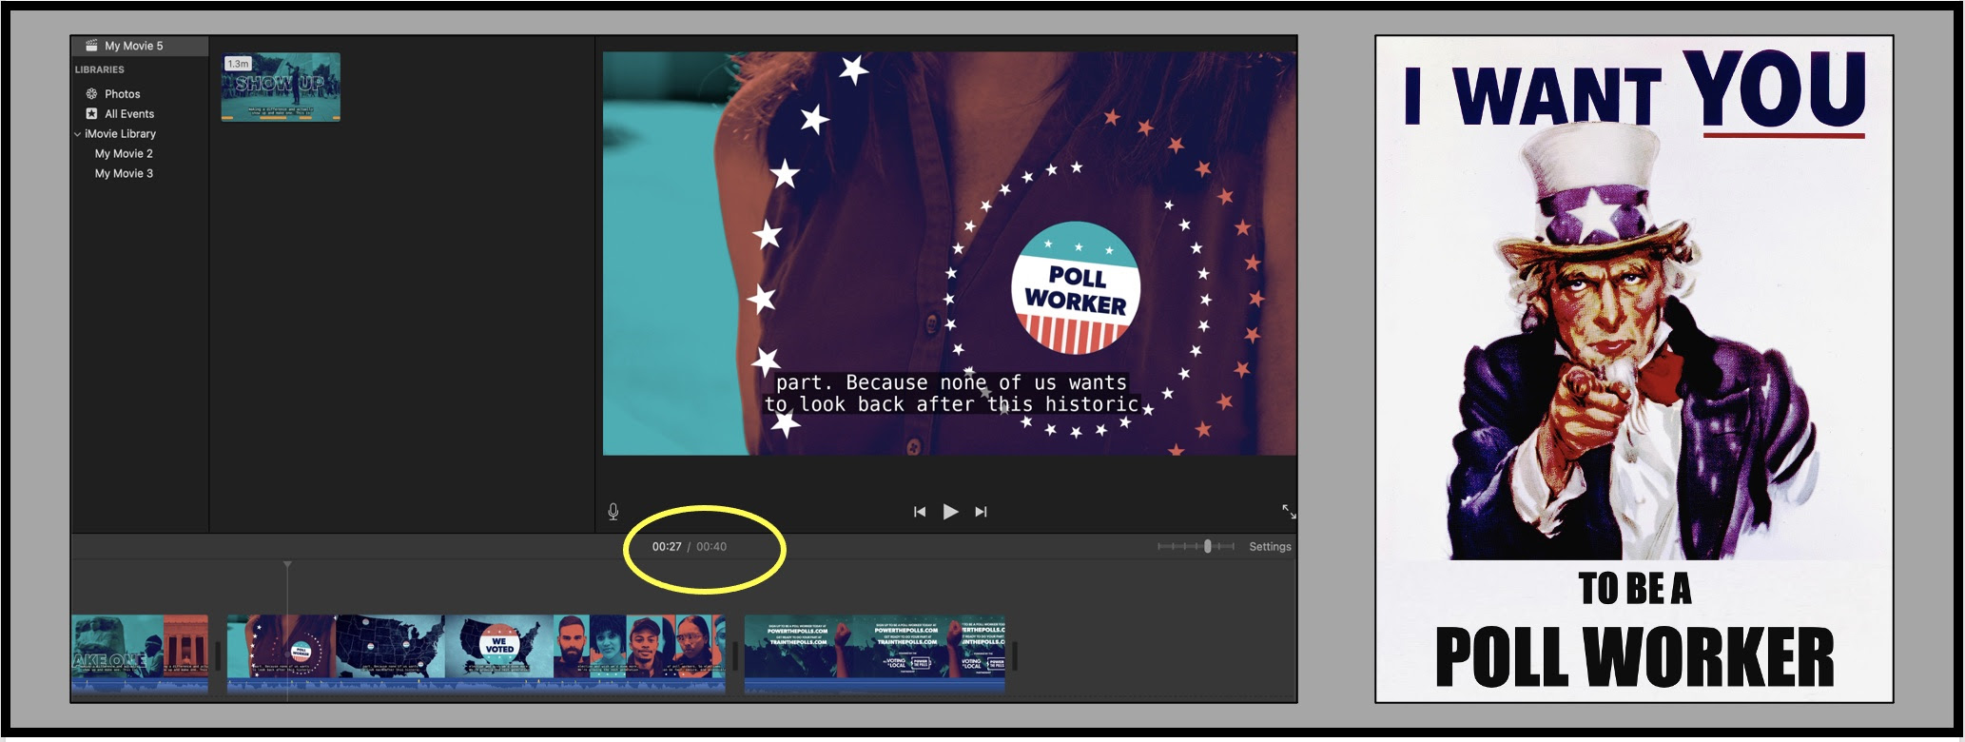The width and height of the screenshot is (1965, 742).
Task: Select My Movie 3 event
Action: tap(124, 174)
